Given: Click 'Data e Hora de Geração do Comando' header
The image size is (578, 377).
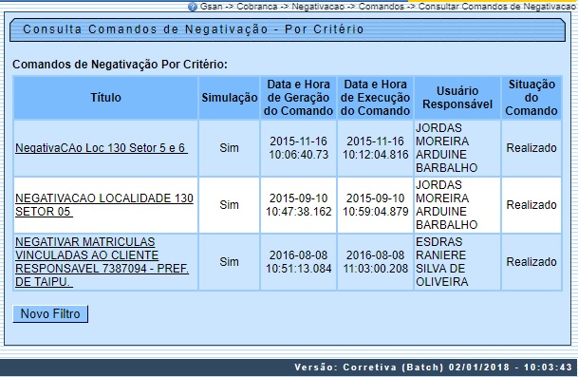Looking at the screenshot, I should click(299, 98).
